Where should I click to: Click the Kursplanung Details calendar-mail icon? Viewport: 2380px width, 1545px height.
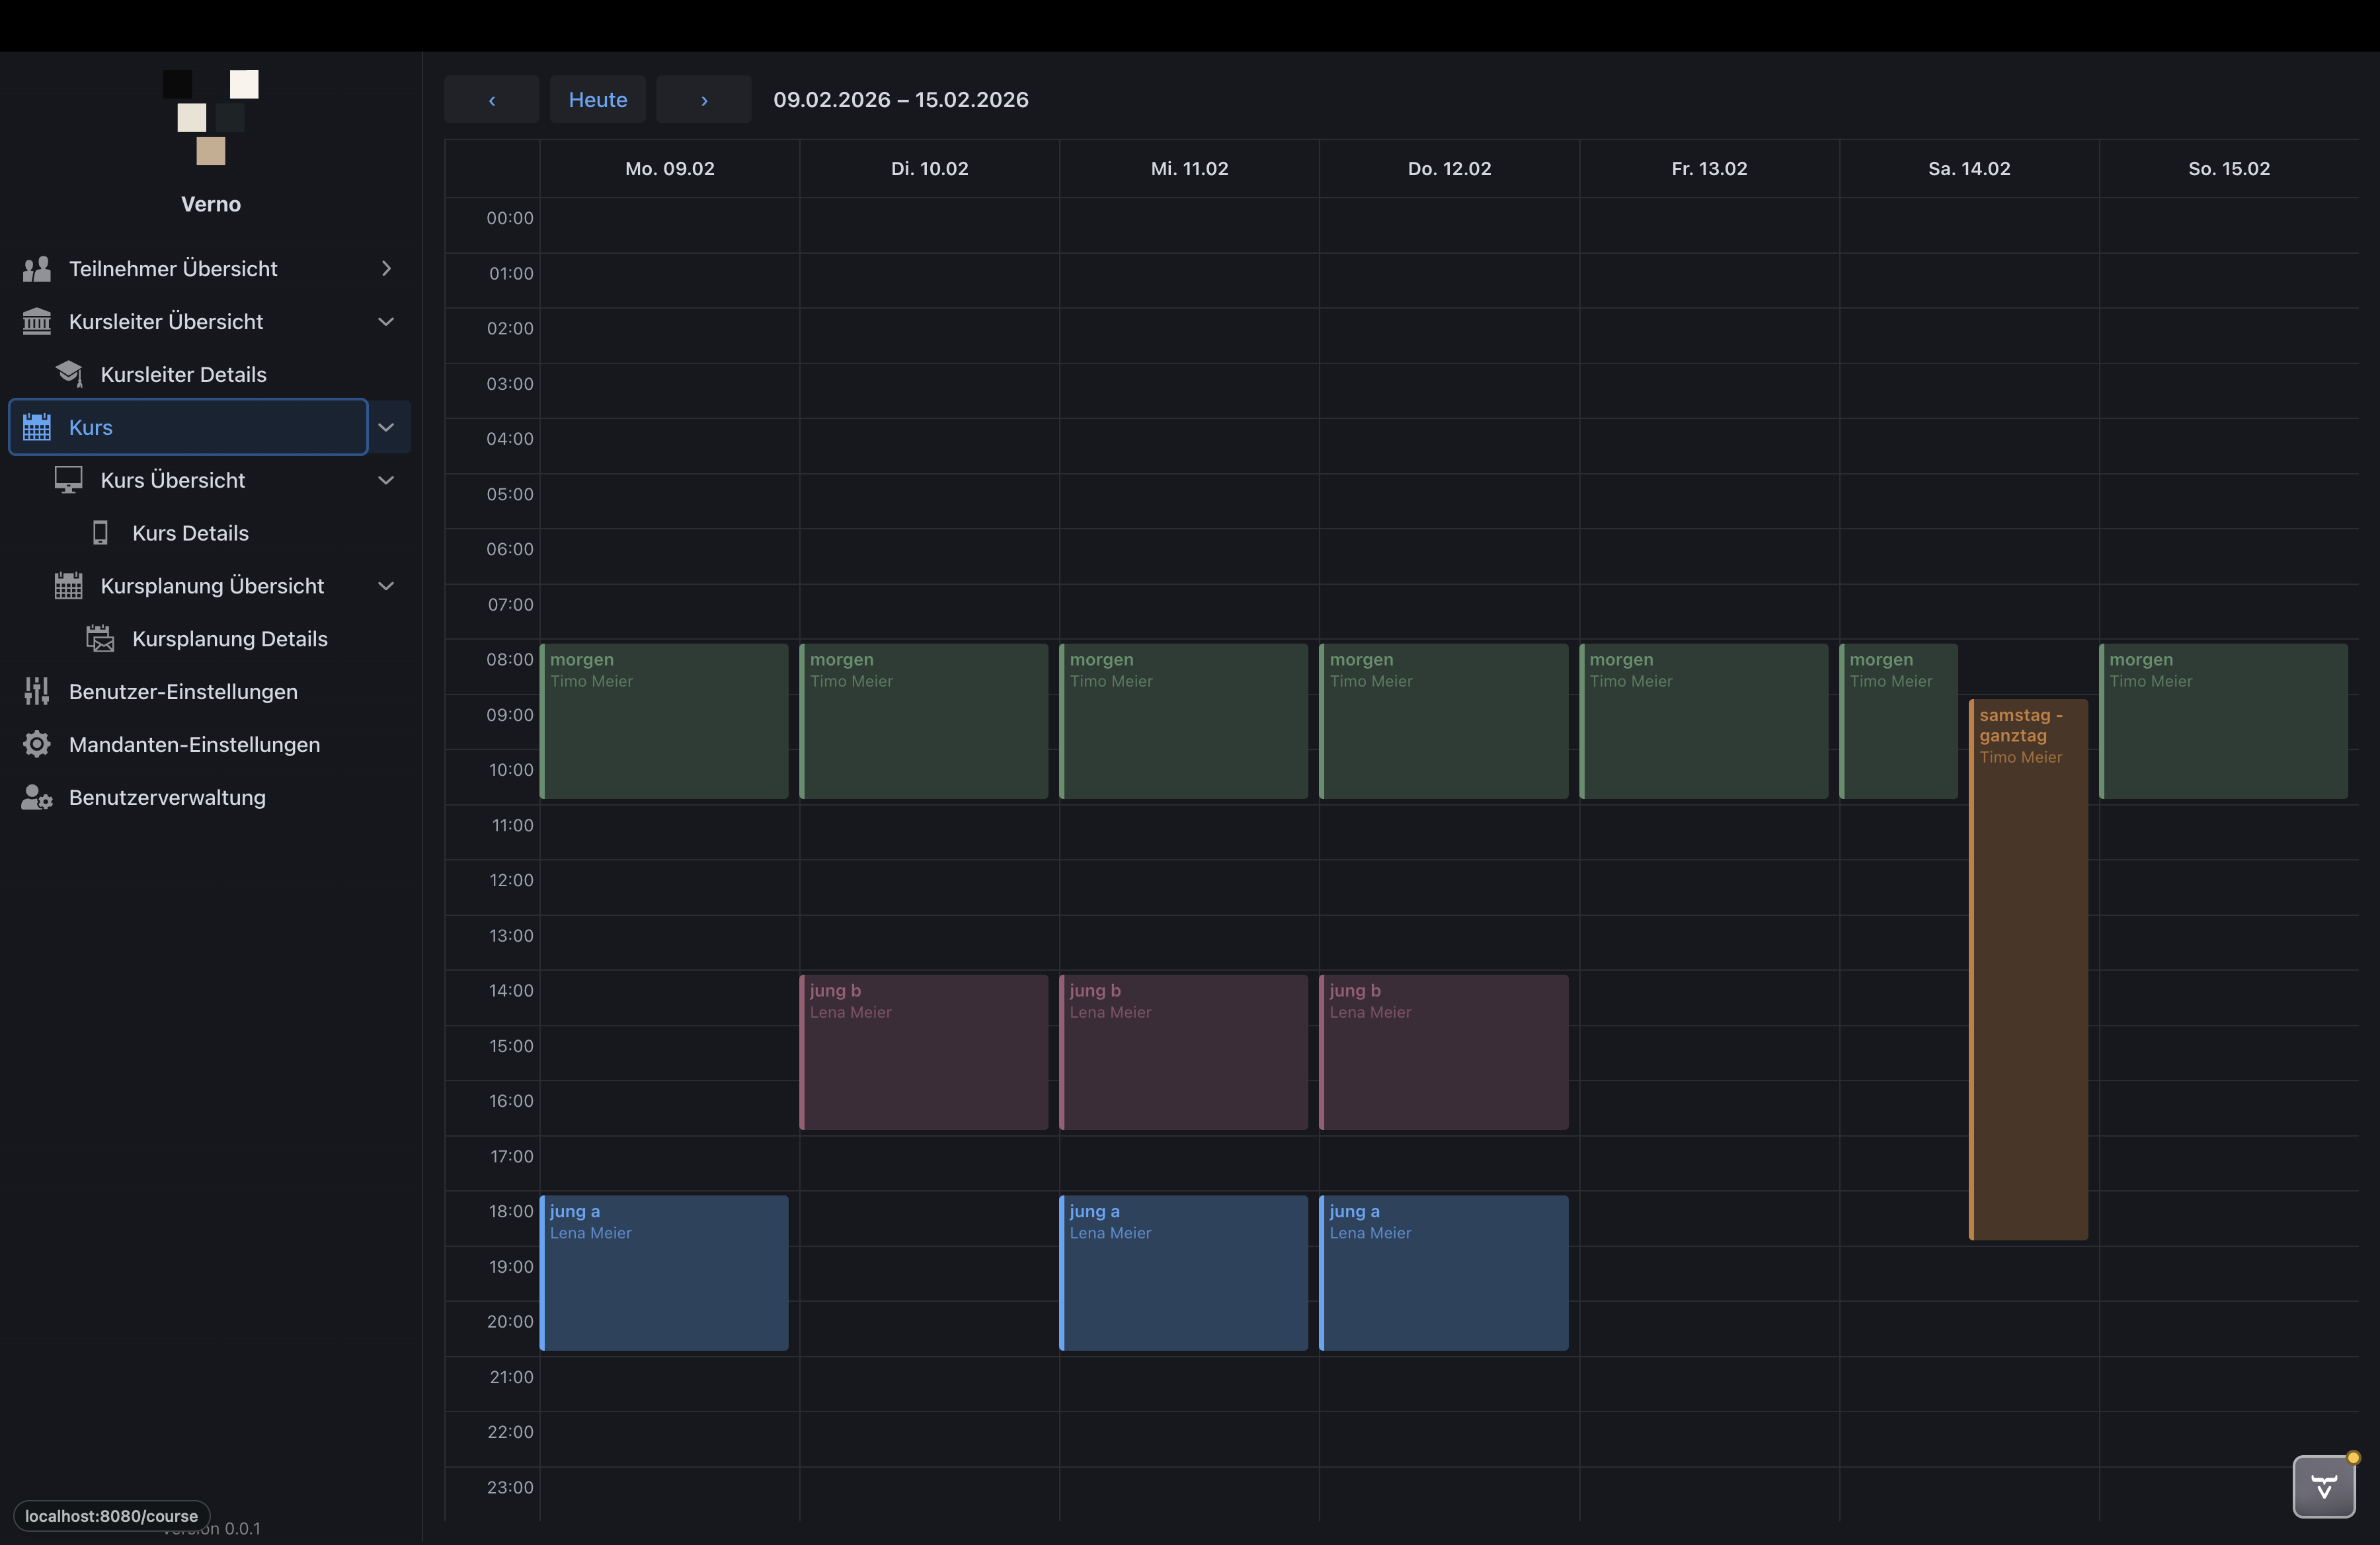click(x=100, y=638)
